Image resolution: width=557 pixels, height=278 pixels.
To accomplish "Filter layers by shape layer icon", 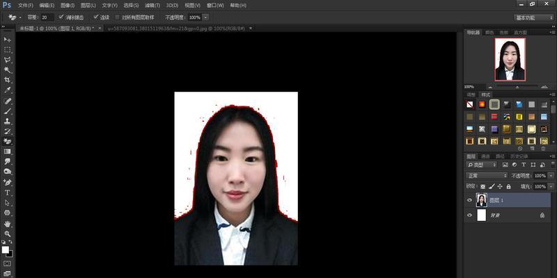I will click(533, 165).
